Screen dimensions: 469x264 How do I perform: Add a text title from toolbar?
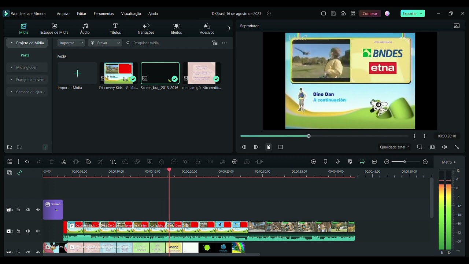click(113, 162)
